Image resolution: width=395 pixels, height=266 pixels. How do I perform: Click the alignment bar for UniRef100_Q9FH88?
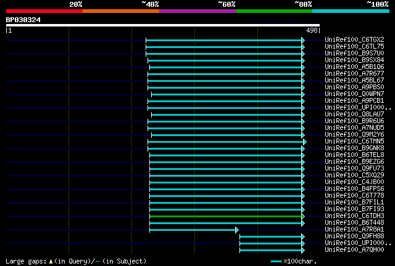(272, 237)
